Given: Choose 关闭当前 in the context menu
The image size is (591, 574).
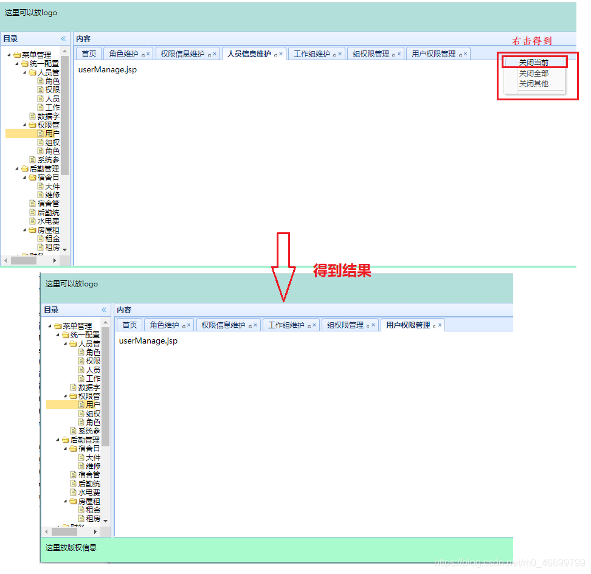Looking at the screenshot, I should coord(534,62).
